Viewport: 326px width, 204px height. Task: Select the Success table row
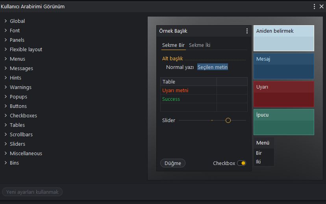[204, 99]
